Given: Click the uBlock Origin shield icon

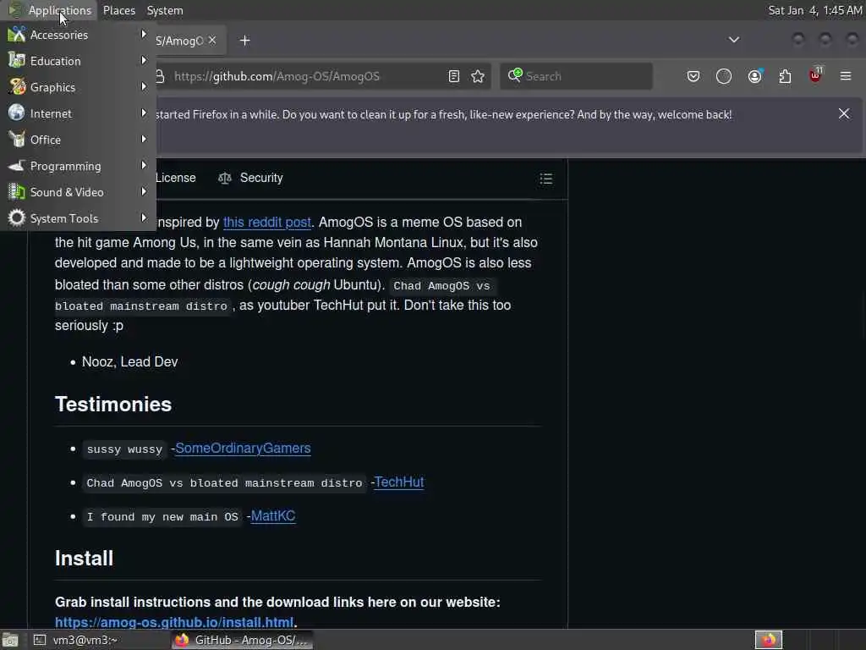Looking at the screenshot, I should pos(815,75).
